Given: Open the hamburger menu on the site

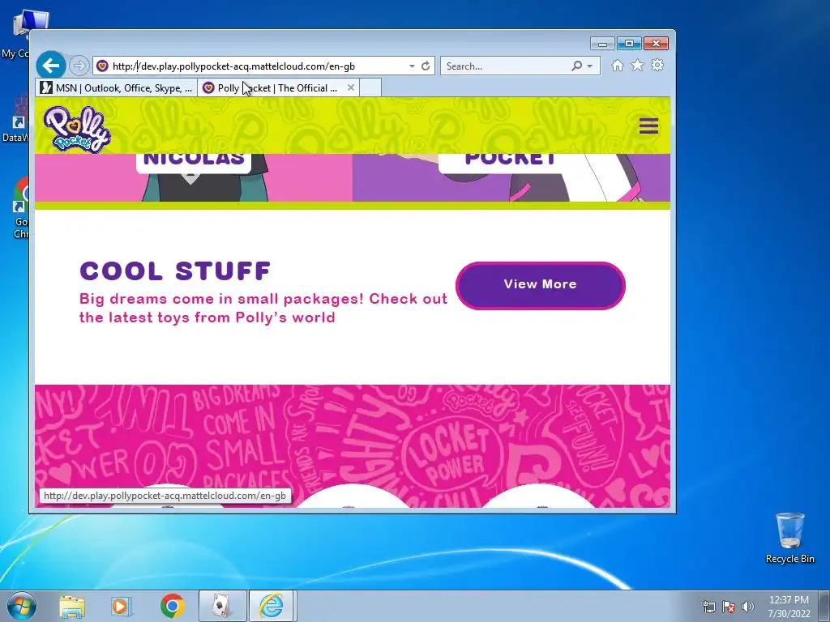Looking at the screenshot, I should pos(648,126).
